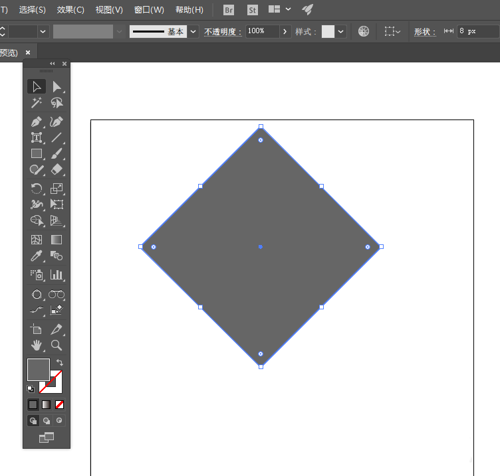Open the 效果(C) menu

pyautogui.click(x=70, y=10)
